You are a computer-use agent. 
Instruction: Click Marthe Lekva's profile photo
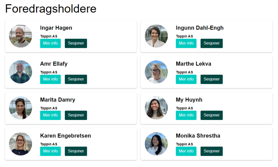pos(156,72)
